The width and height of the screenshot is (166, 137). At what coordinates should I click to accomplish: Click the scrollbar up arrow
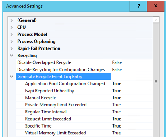tap(156, 20)
